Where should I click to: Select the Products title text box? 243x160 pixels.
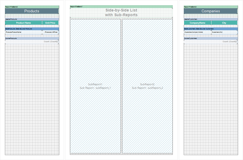32,11
